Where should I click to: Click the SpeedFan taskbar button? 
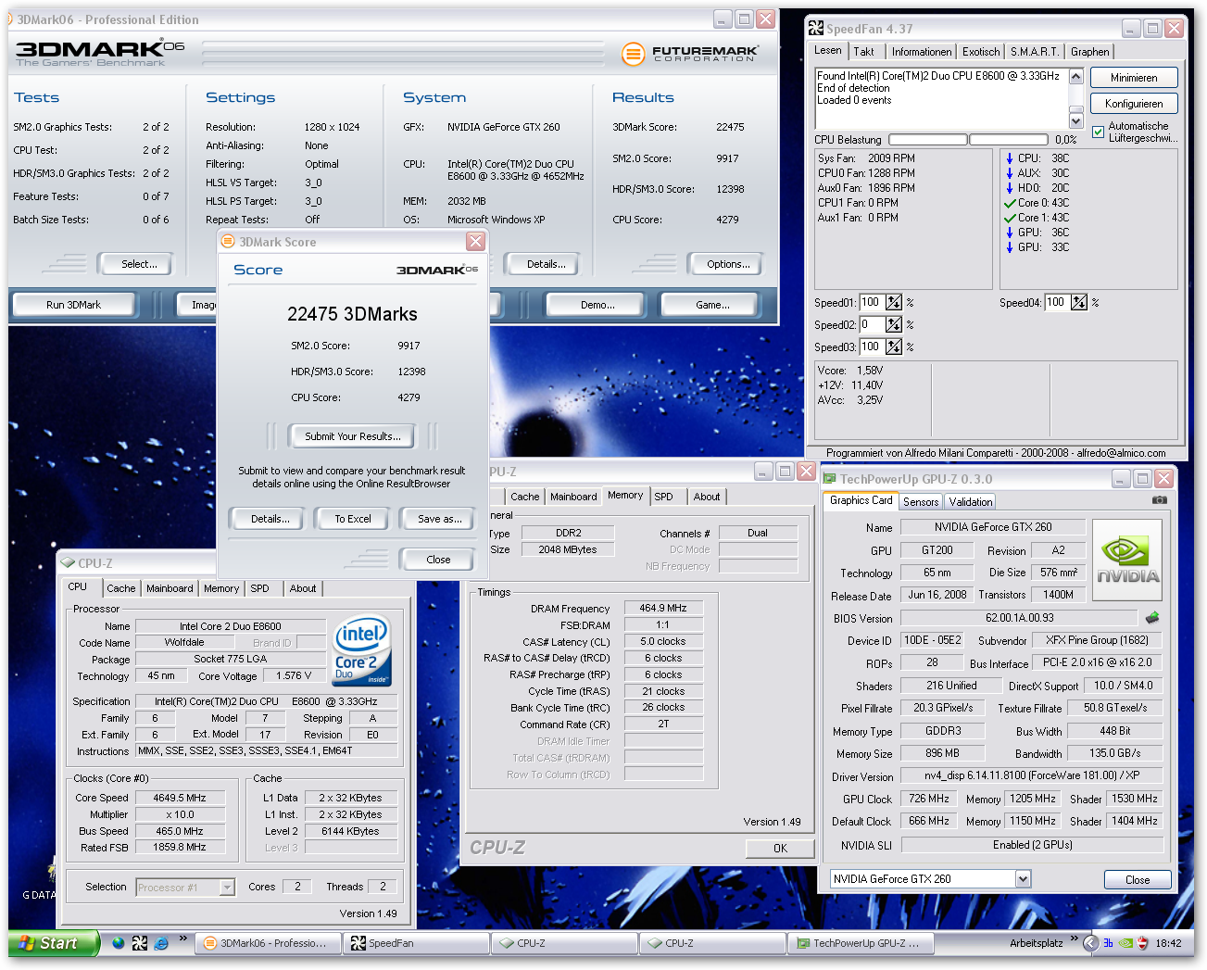tap(415, 943)
